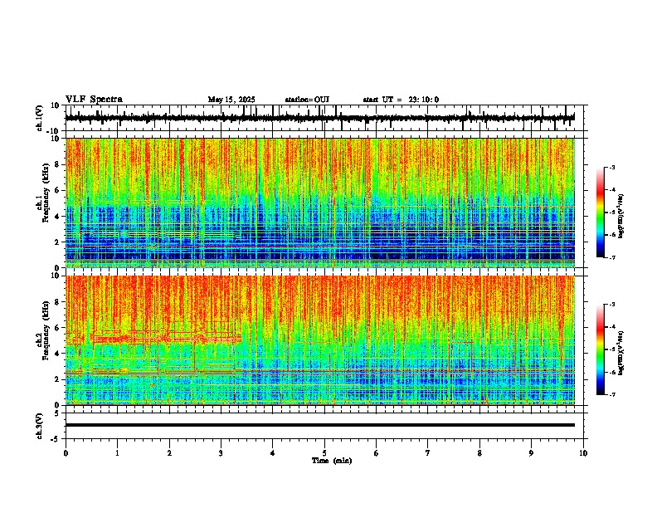Click the ch.3 thick flat black trace
Viewport: 657px width, 508px height.
click(x=319, y=425)
